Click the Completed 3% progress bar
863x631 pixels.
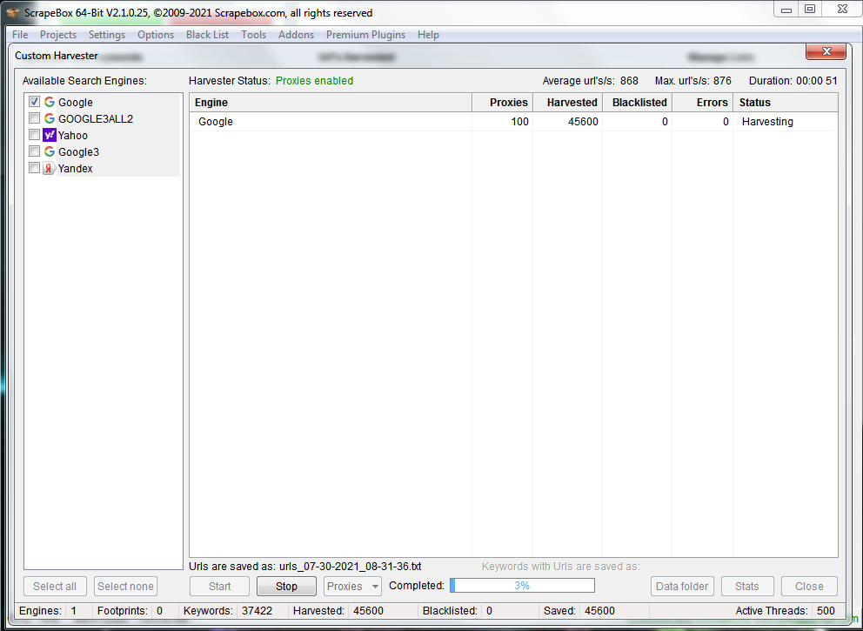click(522, 585)
